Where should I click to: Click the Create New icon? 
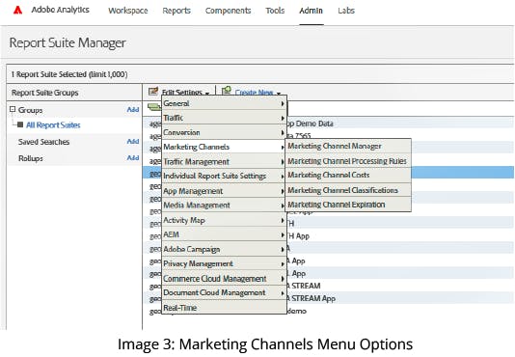click(x=227, y=91)
